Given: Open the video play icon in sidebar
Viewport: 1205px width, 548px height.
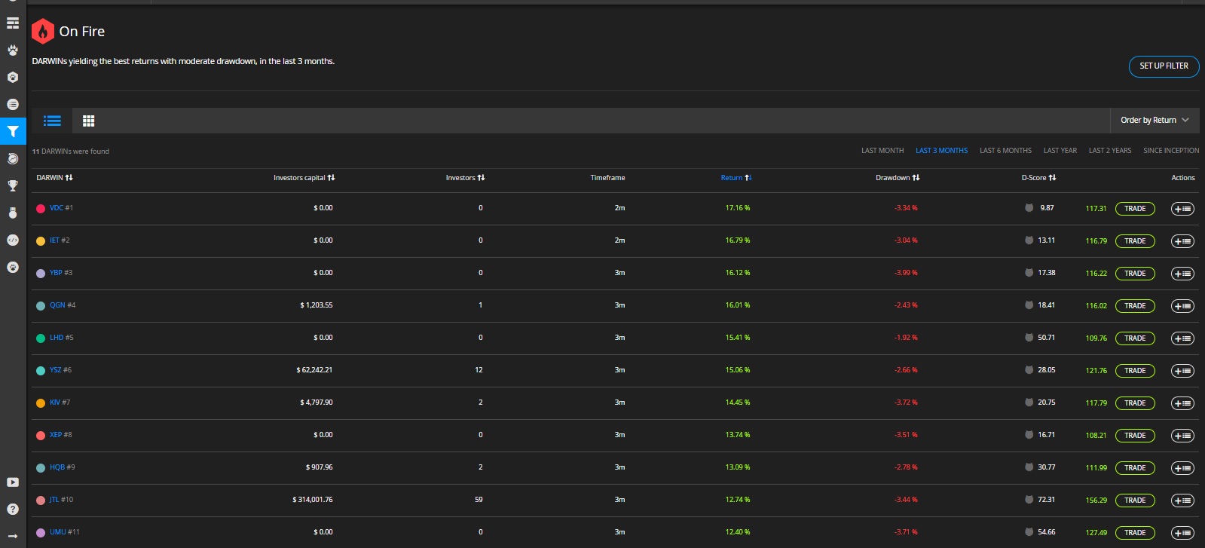Looking at the screenshot, I should [x=13, y=482].
